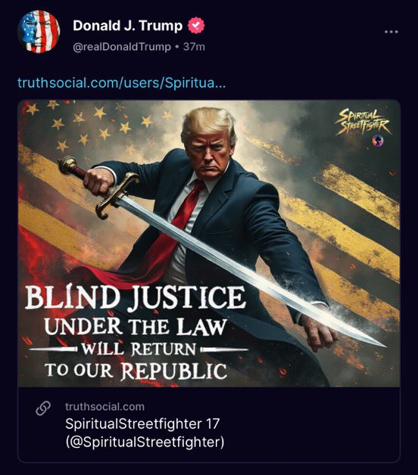This screenshot has width=418, height=475.
Task: Click the WILL RETURN text line in image
Action: [139, 349]
